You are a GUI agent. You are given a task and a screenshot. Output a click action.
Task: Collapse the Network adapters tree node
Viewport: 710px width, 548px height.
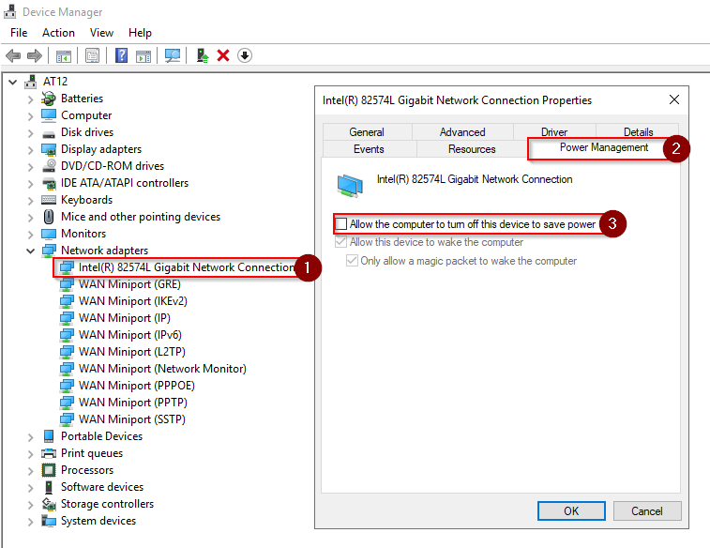click(x=31, y=251)
